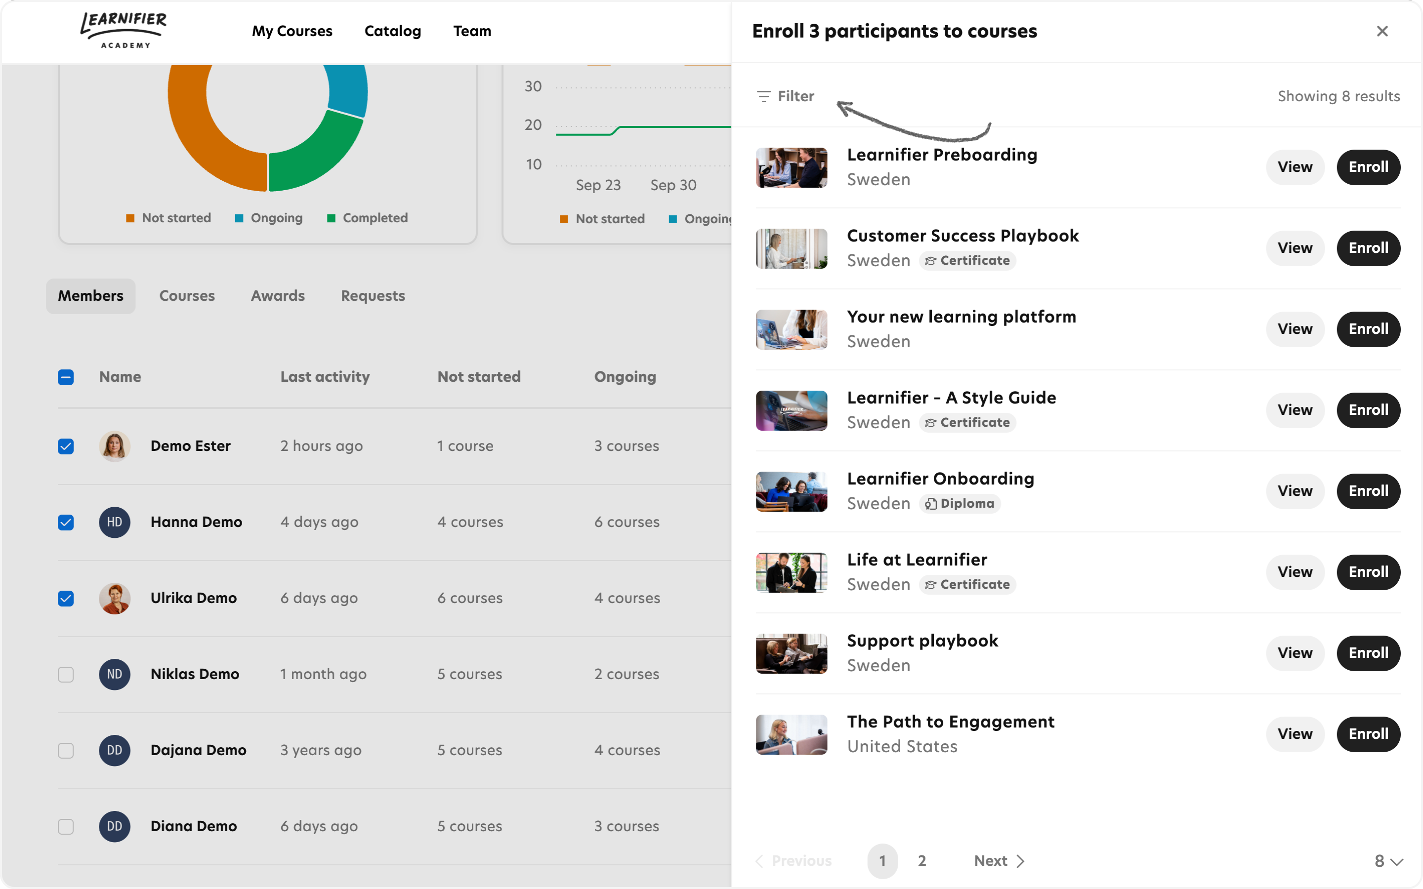Viewport: 1423px width, 889px height.
Task: Click the Learnifier Academy logo
Action: click(x=124, y=31)
